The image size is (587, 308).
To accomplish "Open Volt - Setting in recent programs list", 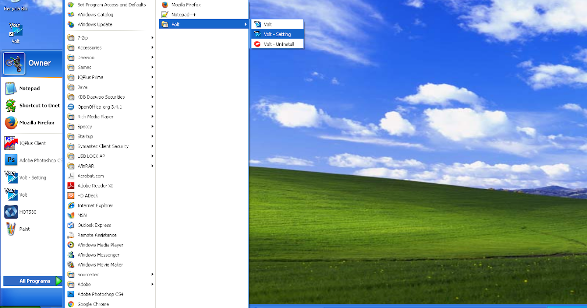I will point(32,177).
